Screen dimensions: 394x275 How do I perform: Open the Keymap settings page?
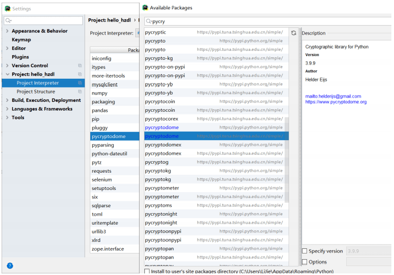(x=21, y=40)
